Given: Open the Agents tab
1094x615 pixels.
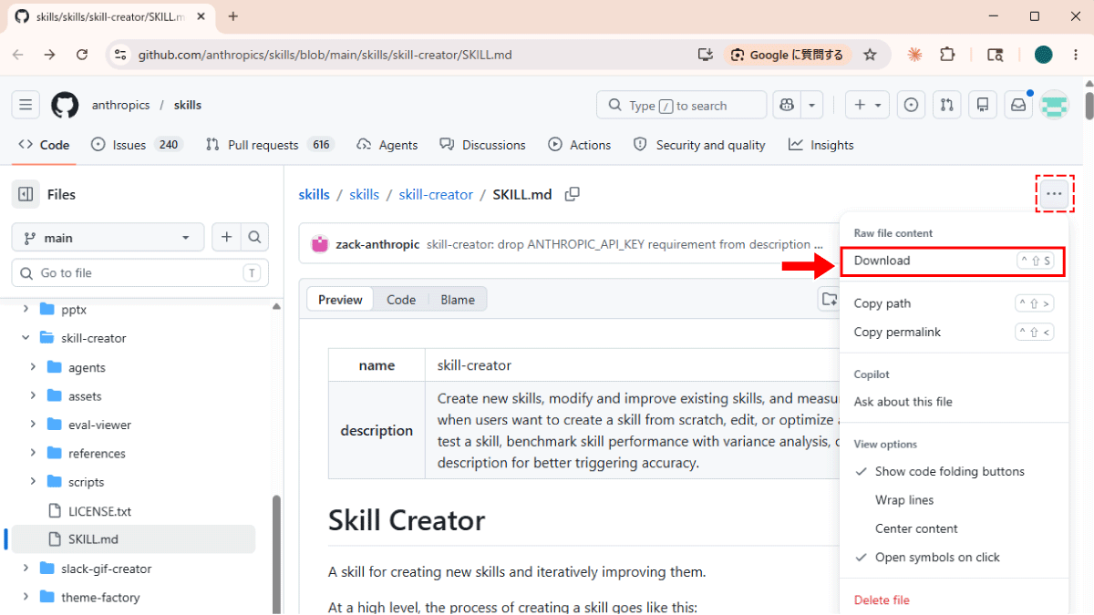Looking at the screenshot, I should coord(387,145).
